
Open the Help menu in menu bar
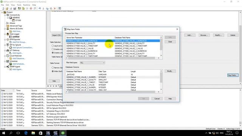[34, 5]
